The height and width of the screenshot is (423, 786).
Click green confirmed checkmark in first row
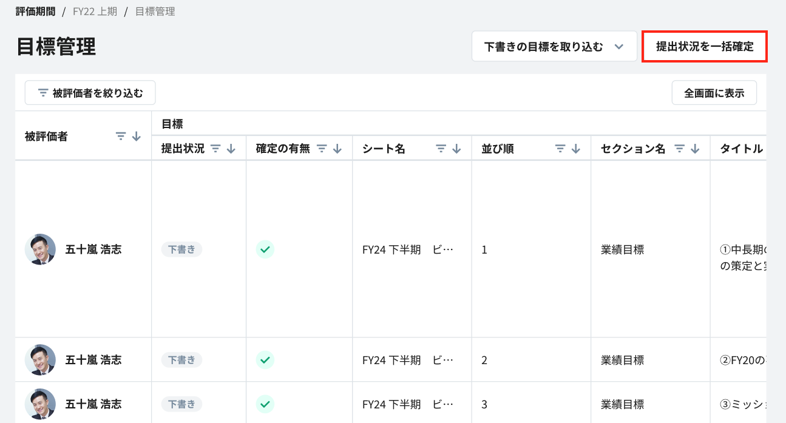point(265,249)
